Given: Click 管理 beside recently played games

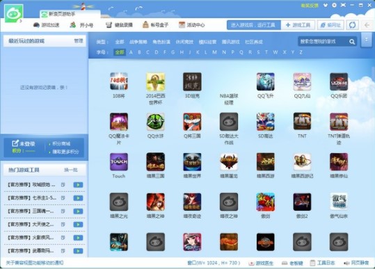Looking at the screenshot, I should coord(79,41).
